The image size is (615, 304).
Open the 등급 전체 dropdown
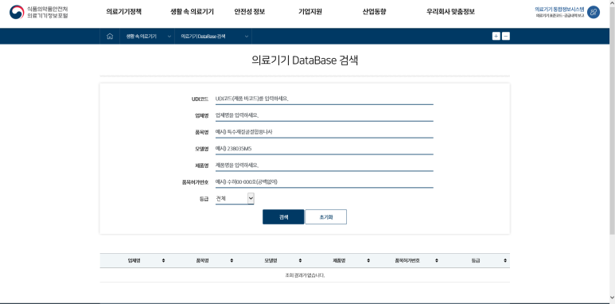click(235, 199)
